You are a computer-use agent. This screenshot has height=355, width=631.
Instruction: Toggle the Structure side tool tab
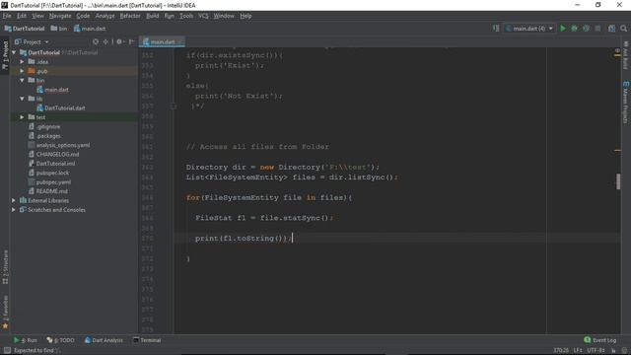(x=5, y=267)
